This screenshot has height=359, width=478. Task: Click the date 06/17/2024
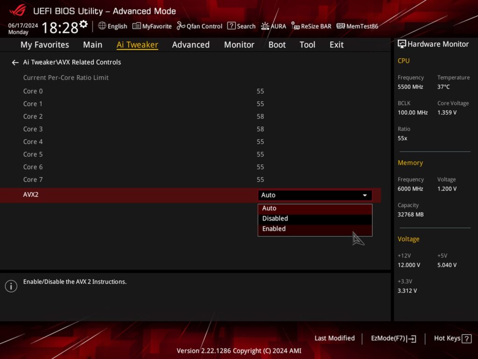(x=23, y=26)
